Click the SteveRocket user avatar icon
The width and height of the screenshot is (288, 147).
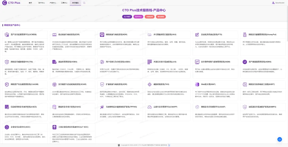pyautogui.click(x=273, y=3)
